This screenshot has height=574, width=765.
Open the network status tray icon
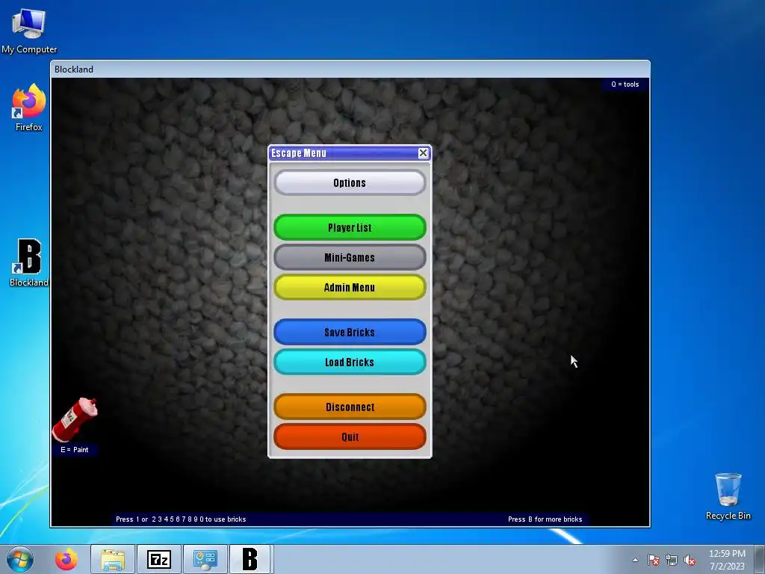(x=672, y=560)
